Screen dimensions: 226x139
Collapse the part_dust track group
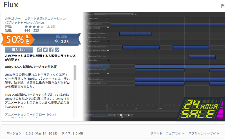[x=87, y=60]
